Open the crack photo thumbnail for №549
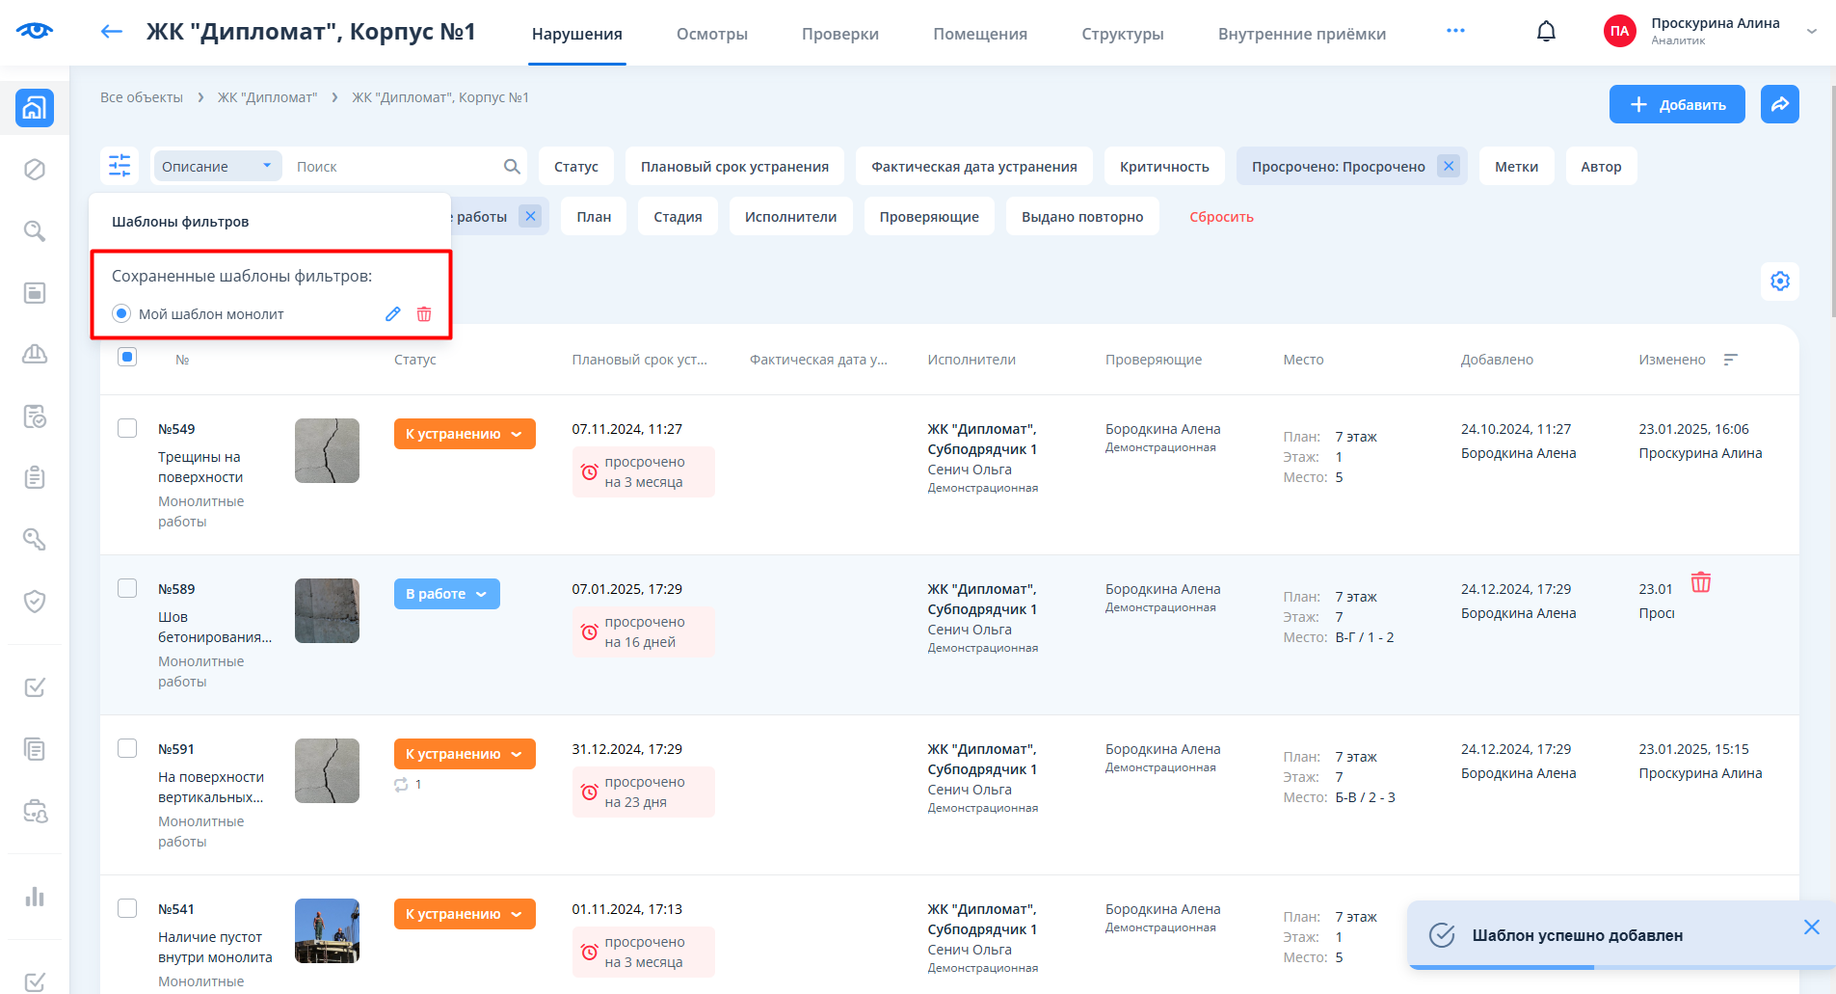1836x994 pixels. click(x=327, y=450)
